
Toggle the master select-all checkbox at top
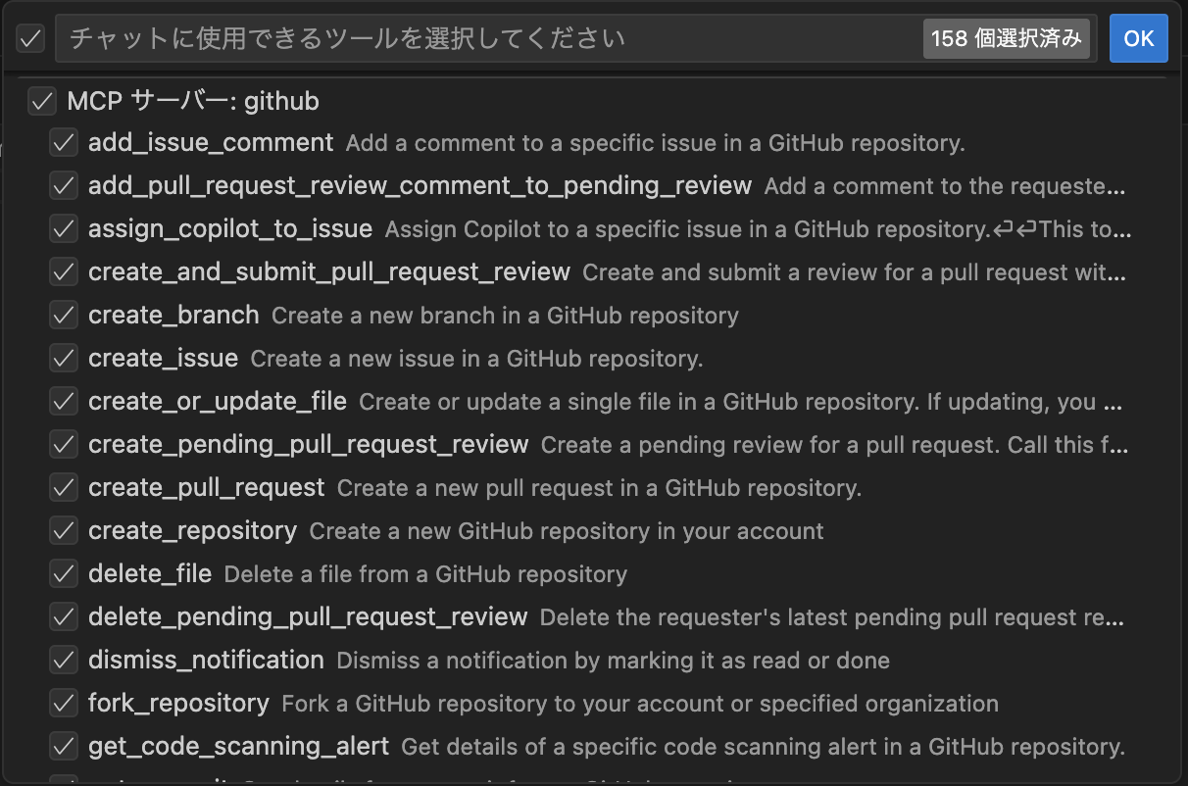point(29,38)
